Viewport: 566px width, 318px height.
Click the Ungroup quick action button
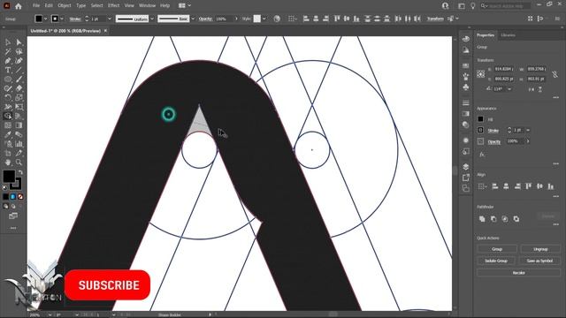coord(540,249)
